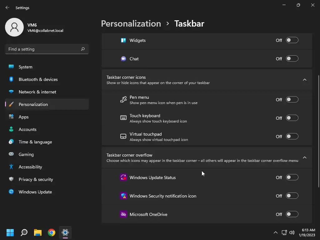320x240 pixels.
Task: Enable the Touch keyboard toggle
Action: coord(292,118)
